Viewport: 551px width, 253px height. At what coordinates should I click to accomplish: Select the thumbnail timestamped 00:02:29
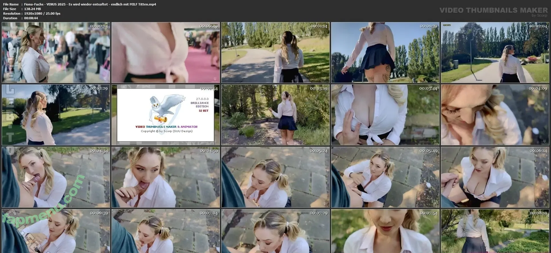click(56, 115)
